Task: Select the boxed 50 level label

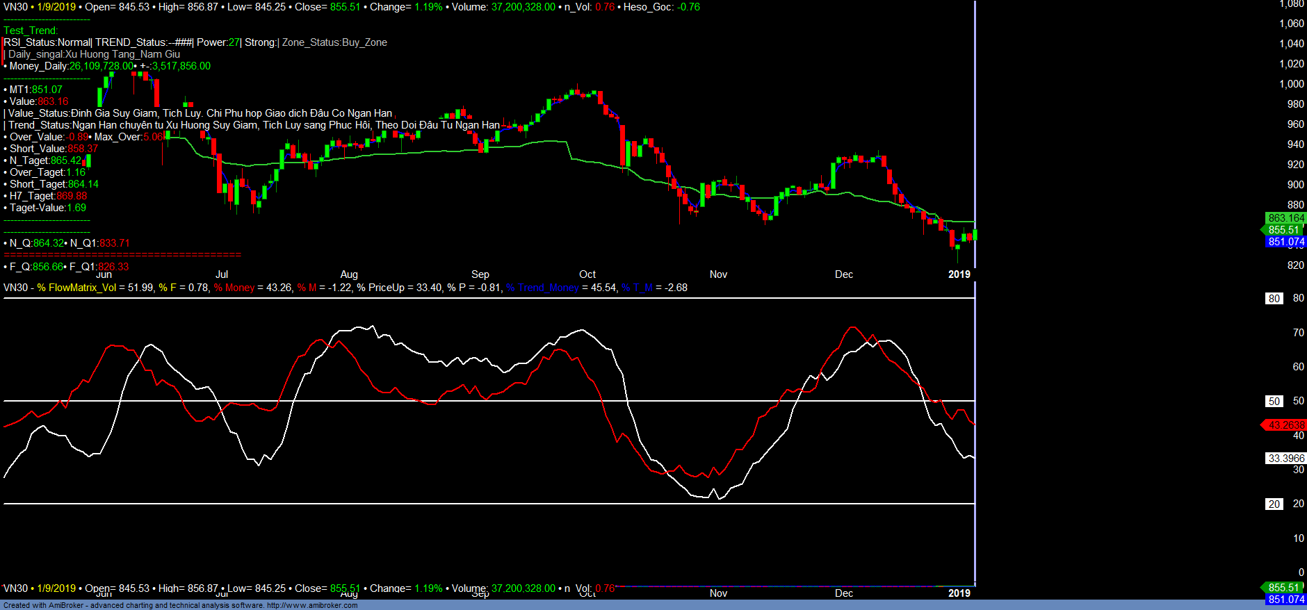Action: click(1274, 402)
